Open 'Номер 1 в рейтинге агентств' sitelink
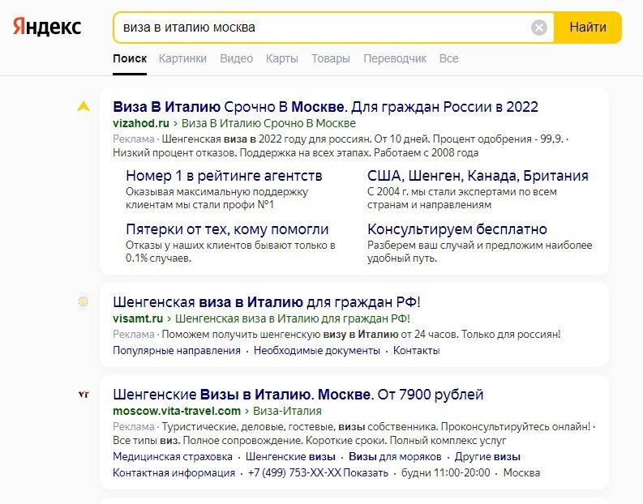 [224, 176]
